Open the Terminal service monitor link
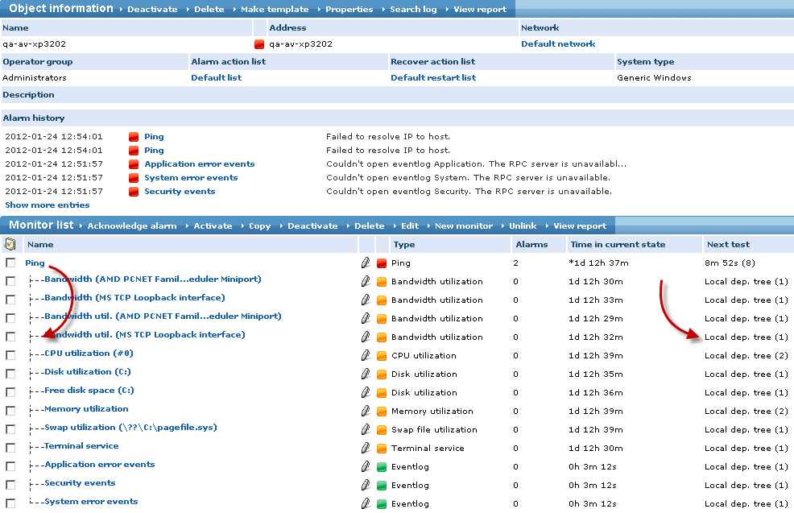 [x=81, y=445]
